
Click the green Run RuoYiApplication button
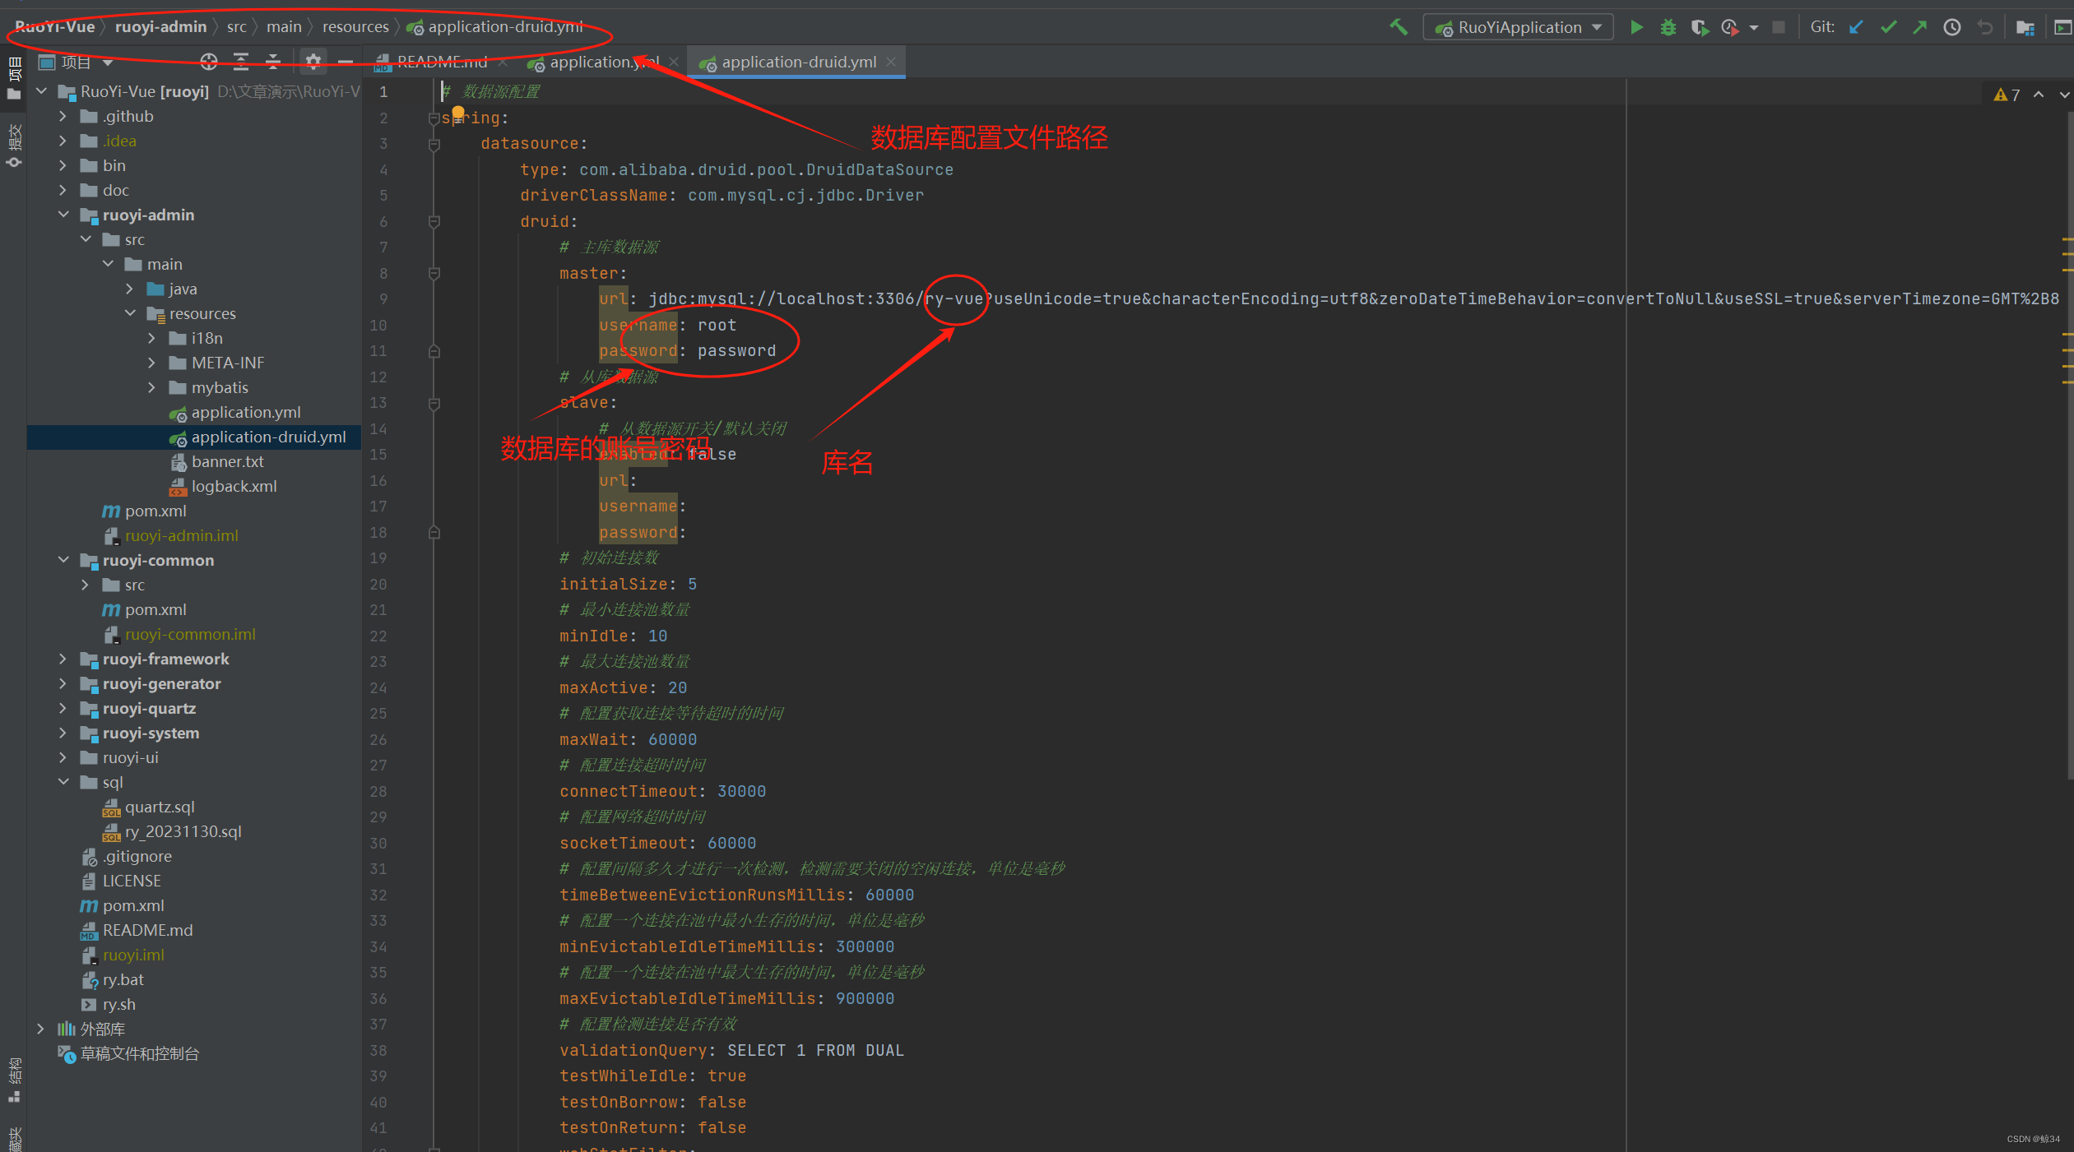tap(1636, 27)
